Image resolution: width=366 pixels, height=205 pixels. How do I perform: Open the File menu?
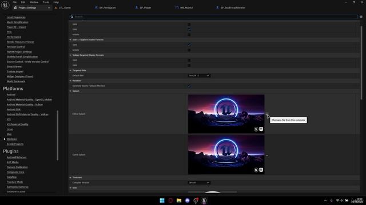pyautogui.click(x=14, y=2)
